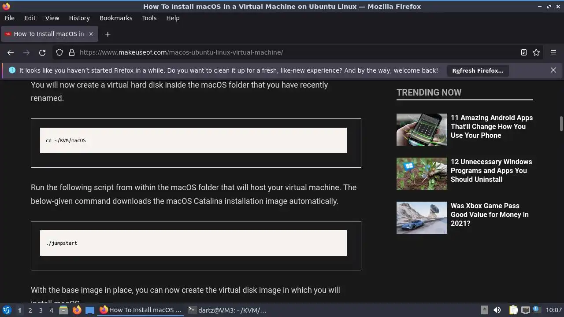This screenshot has width=564, height=317.
Task: Click the 10:07 panel clock
Action: [x=554, y=310]
